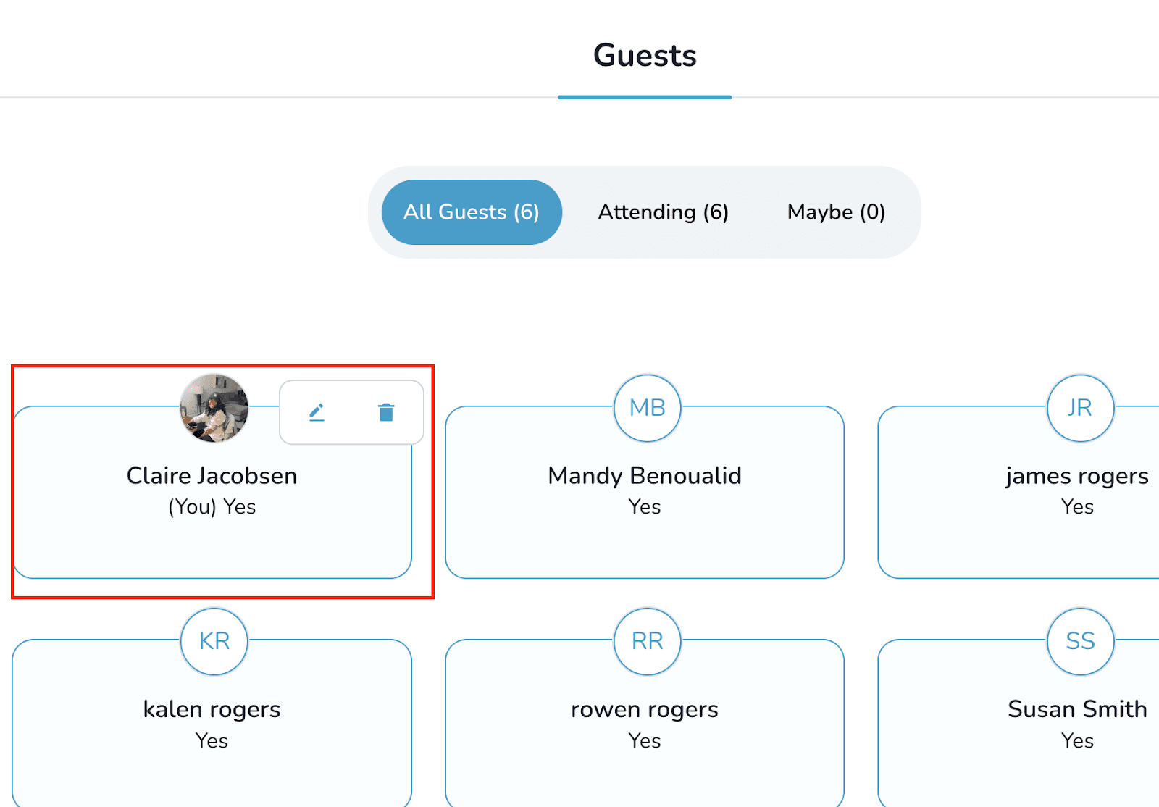1159x807 pixels.
Task: Toggle the Maybe (0) filter pill
Action: [x=835, y=212]
